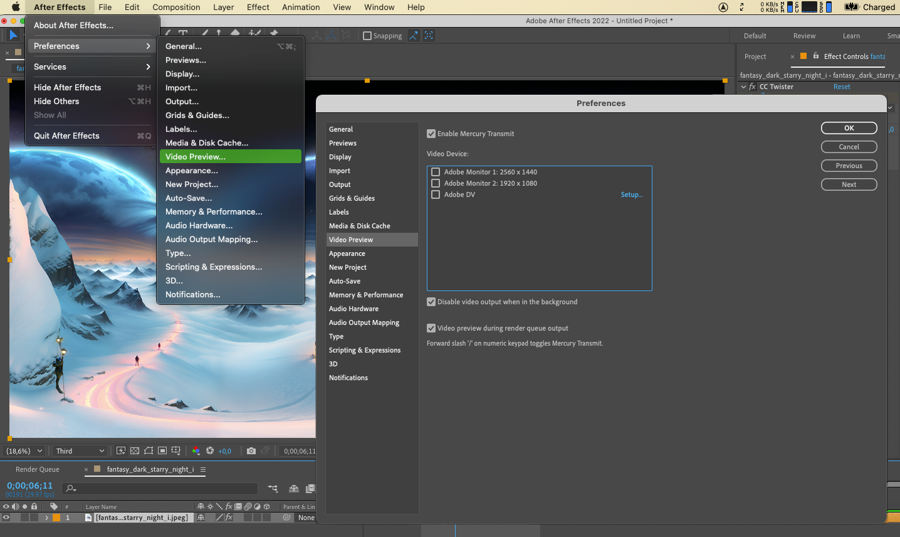Uncheck Enable Mercury Transmit
The width and height of the screenshot is (900, 537).
[431, 134]
